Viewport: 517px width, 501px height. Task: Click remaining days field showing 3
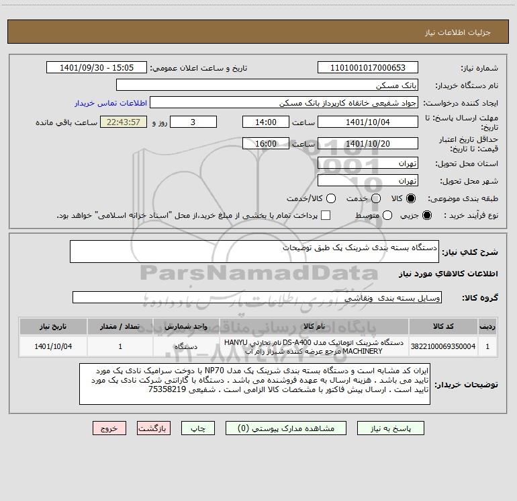click(x=193, y=122)
